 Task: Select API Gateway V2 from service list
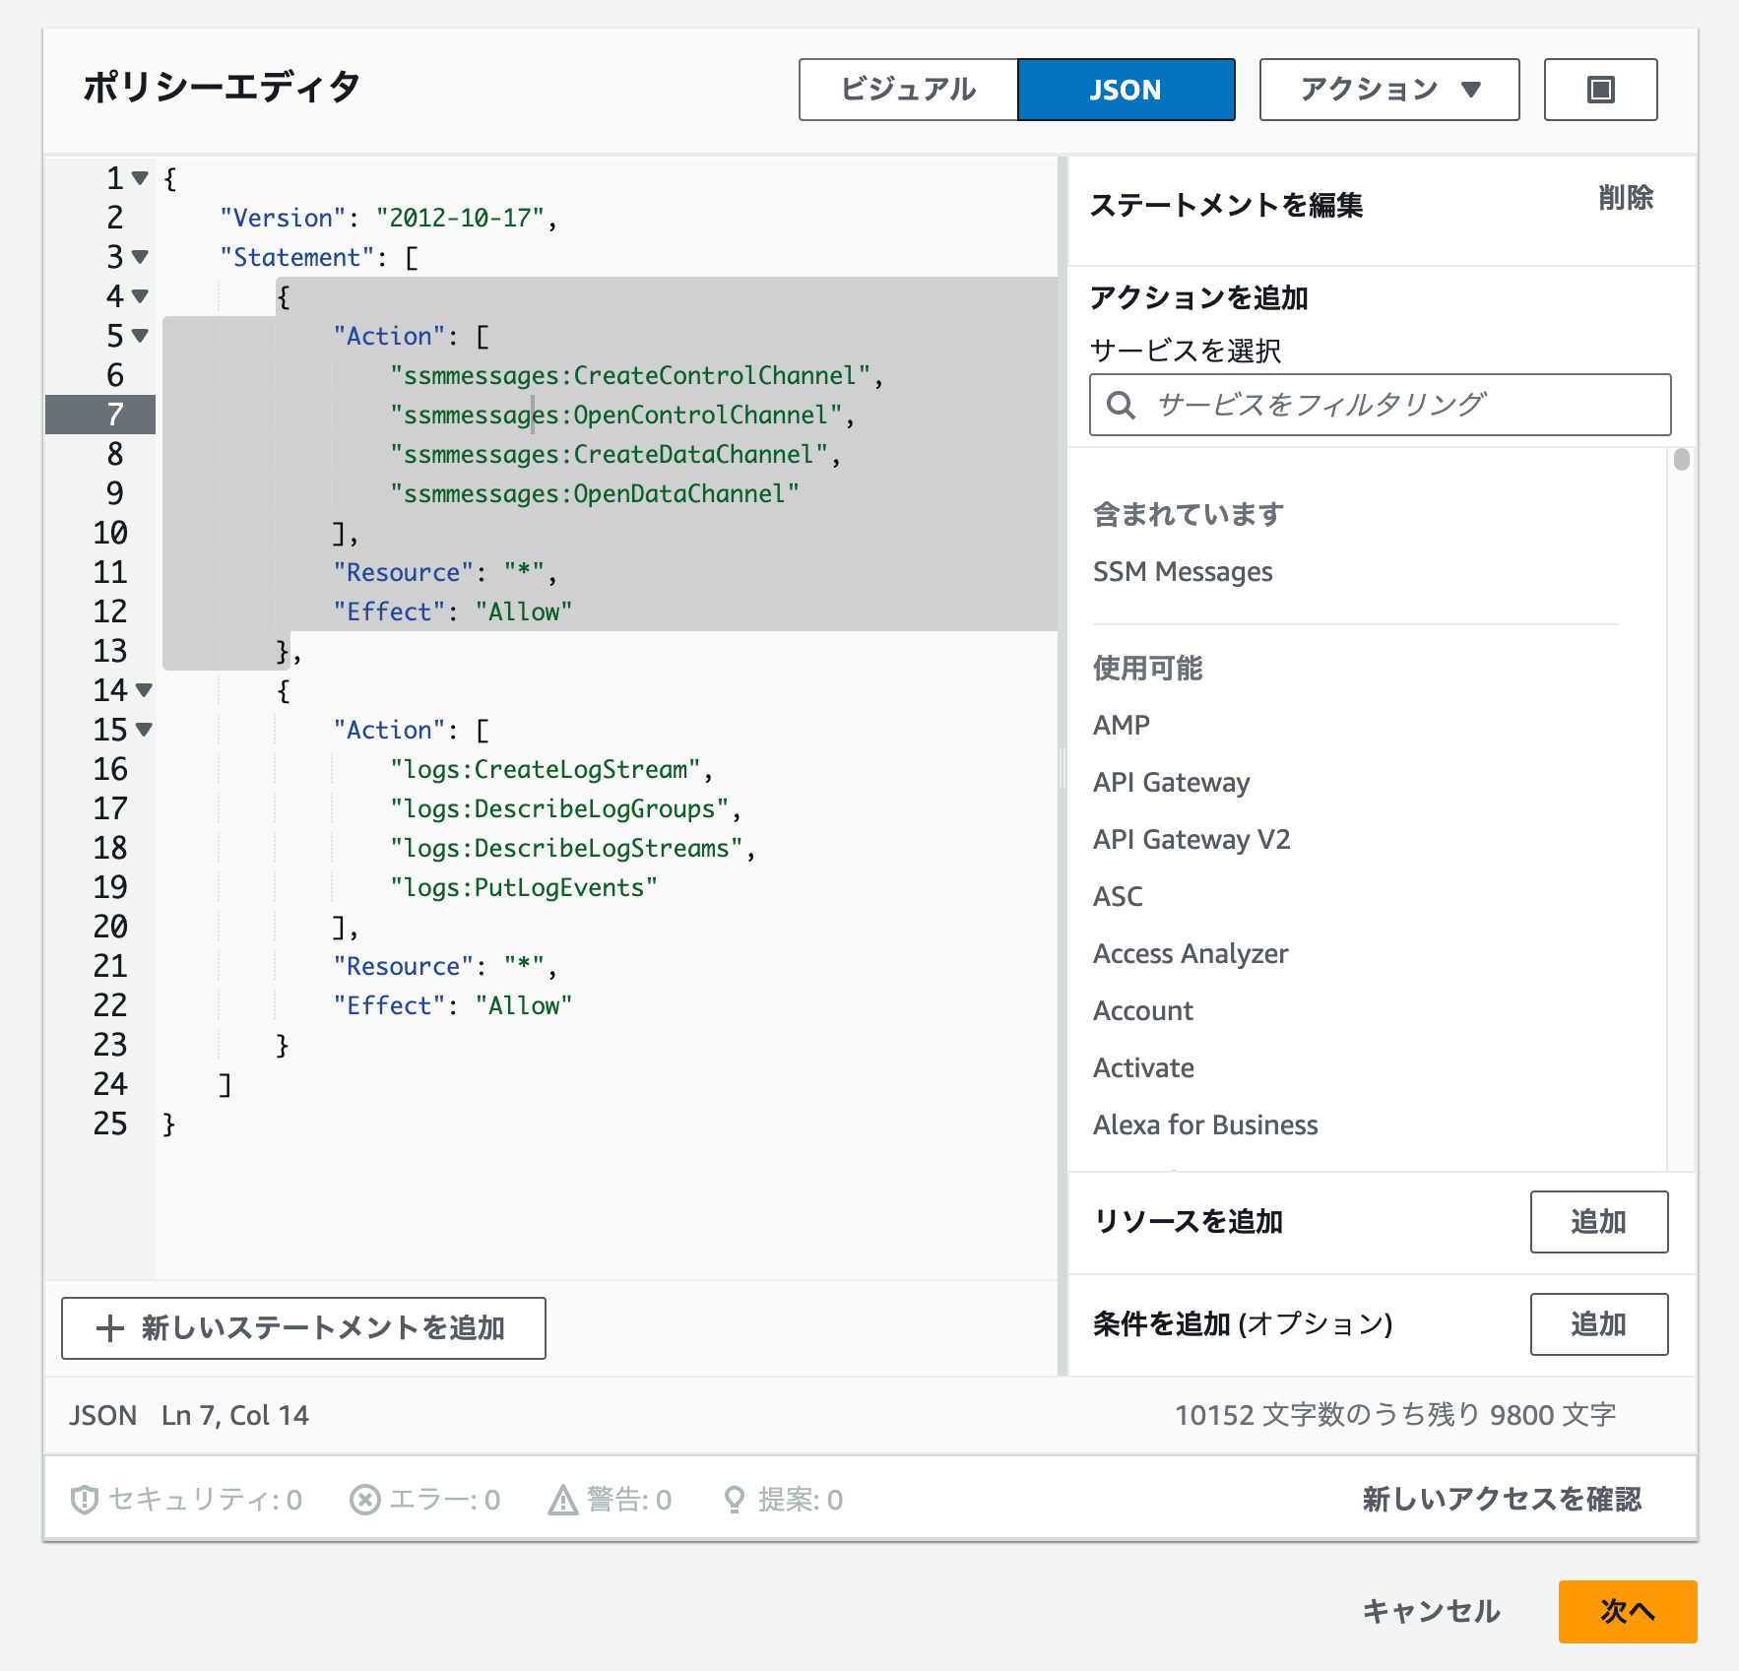pos(1192,840)
